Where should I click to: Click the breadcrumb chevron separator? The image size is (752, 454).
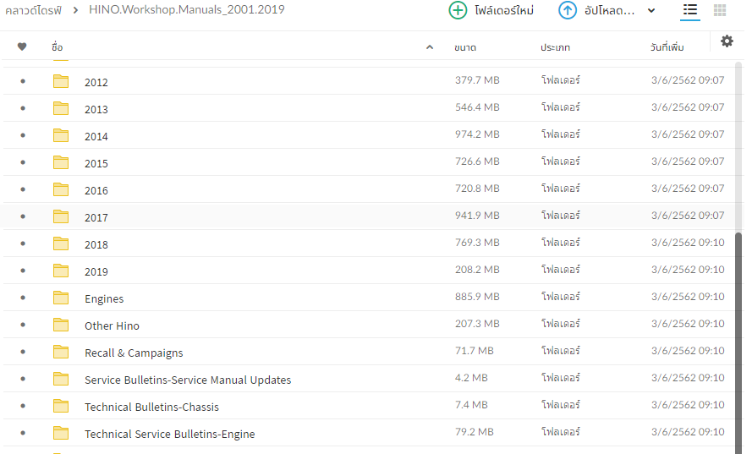75,10
